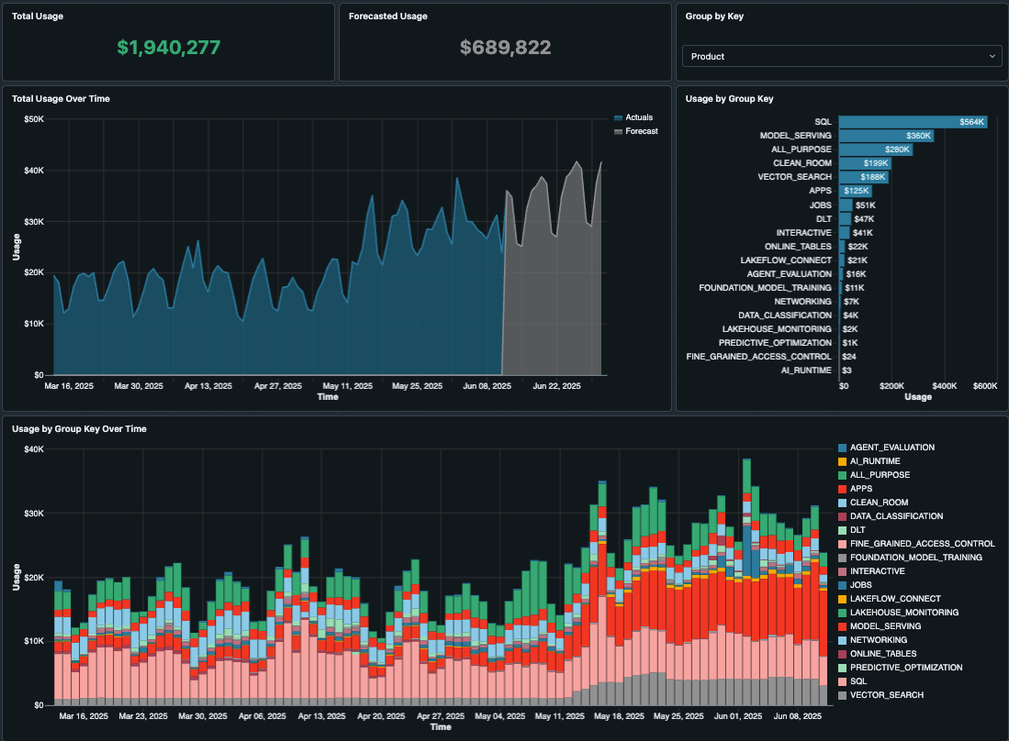Image resolution: width=1009 pixels, height=741 pixels.
Task: Click the Total Usage $1,940,277 value
Action: coord(169,48)
